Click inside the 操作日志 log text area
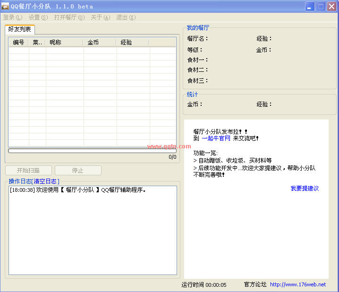The width and height of the screenshot is (339, 292). pyautogui.click(x=93, y=231)
